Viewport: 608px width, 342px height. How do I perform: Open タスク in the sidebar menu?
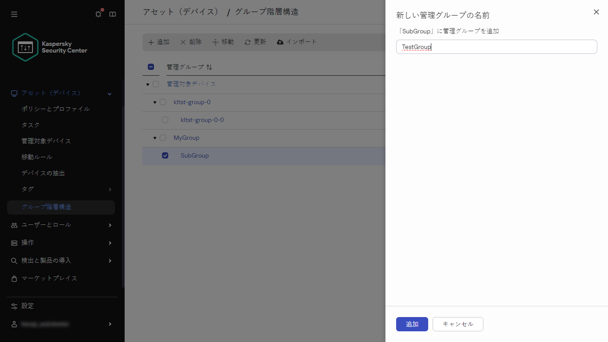tap(30, 125)
